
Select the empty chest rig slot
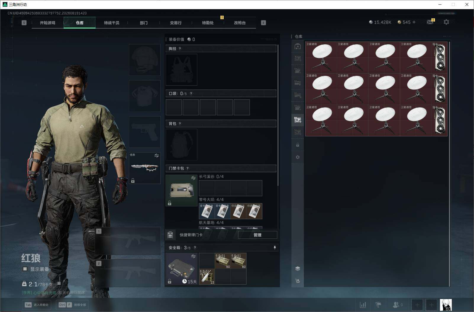181,70
